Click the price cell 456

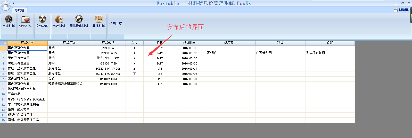[x=160, y=84]
